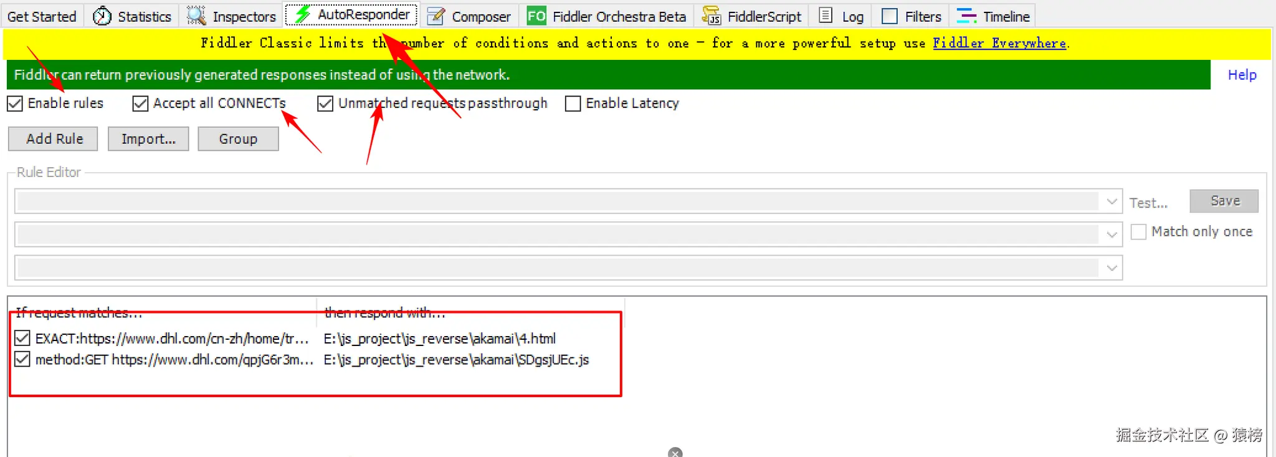Toggle the Enable rules checkbox
The image size is (1276, 457).
coord(15,103)
